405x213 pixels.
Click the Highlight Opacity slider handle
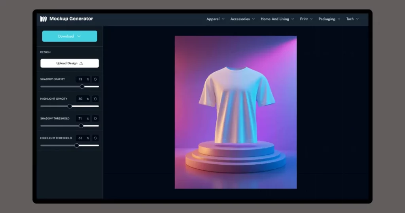[70, 106]
